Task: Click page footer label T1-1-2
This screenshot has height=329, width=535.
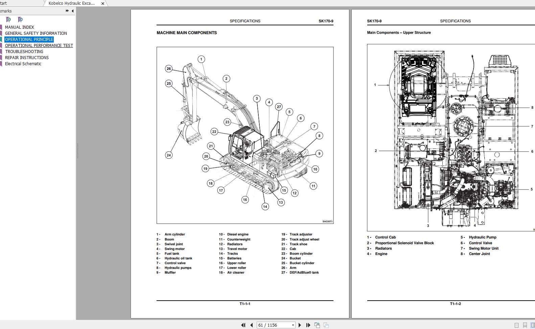Action: 455,304
